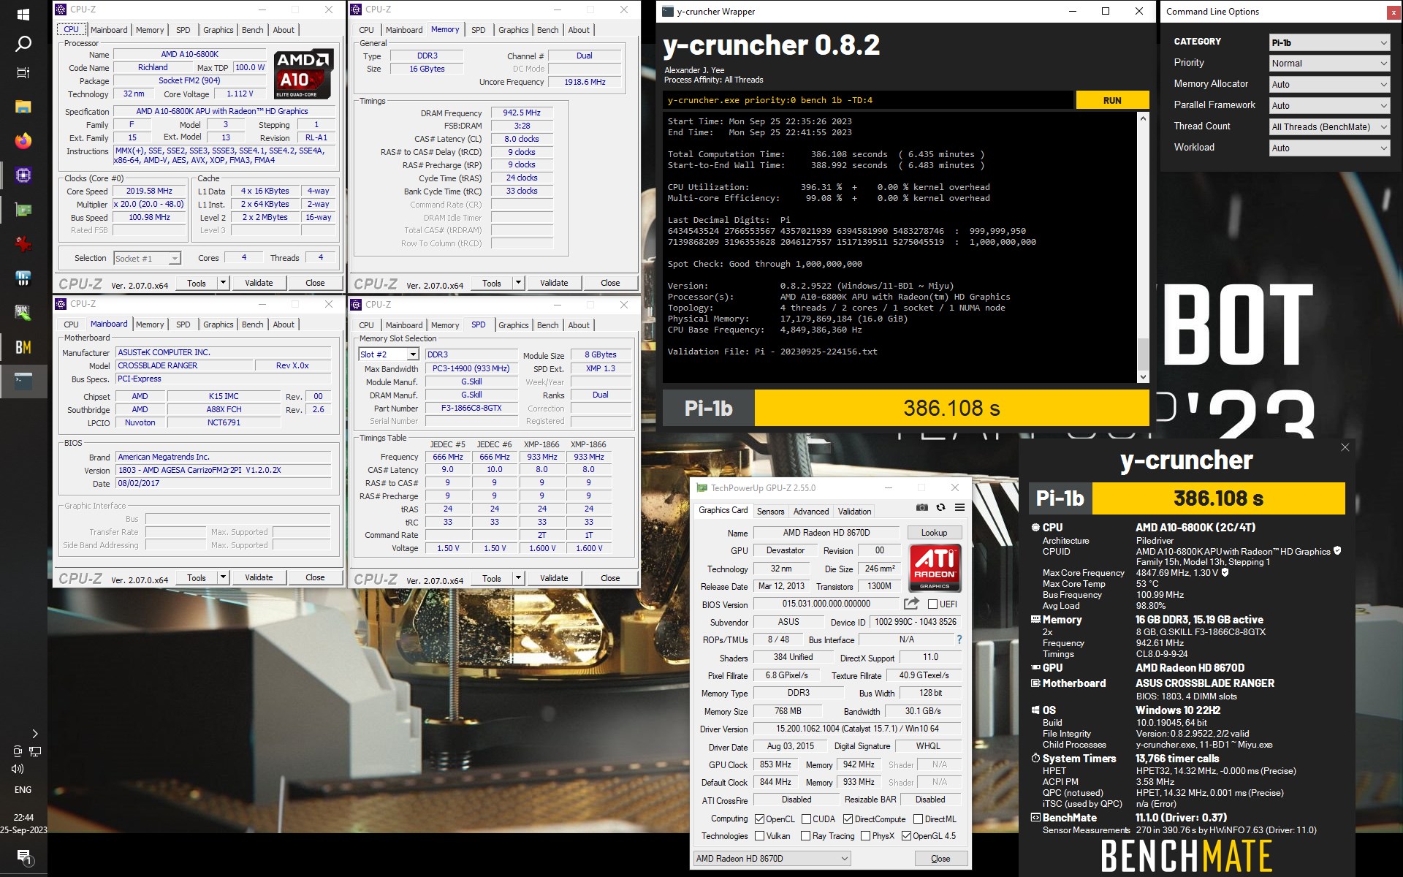Click Tools in the CPU-Z Mainboard window
Screen dimensions: 1403x877
coord(197,578)
